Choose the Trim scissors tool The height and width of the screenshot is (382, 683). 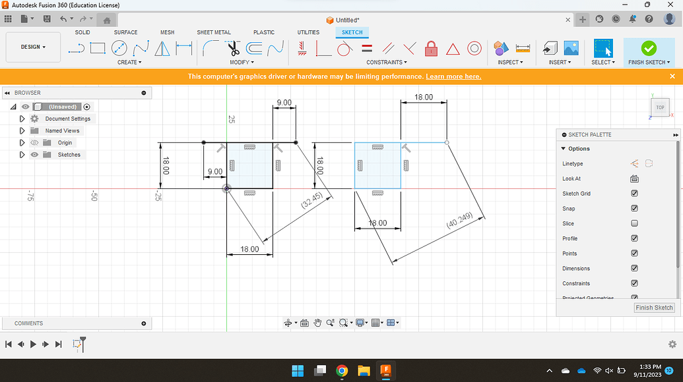[x=232, y=48]
